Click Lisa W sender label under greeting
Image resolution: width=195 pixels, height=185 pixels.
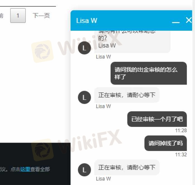pos(103,57)
